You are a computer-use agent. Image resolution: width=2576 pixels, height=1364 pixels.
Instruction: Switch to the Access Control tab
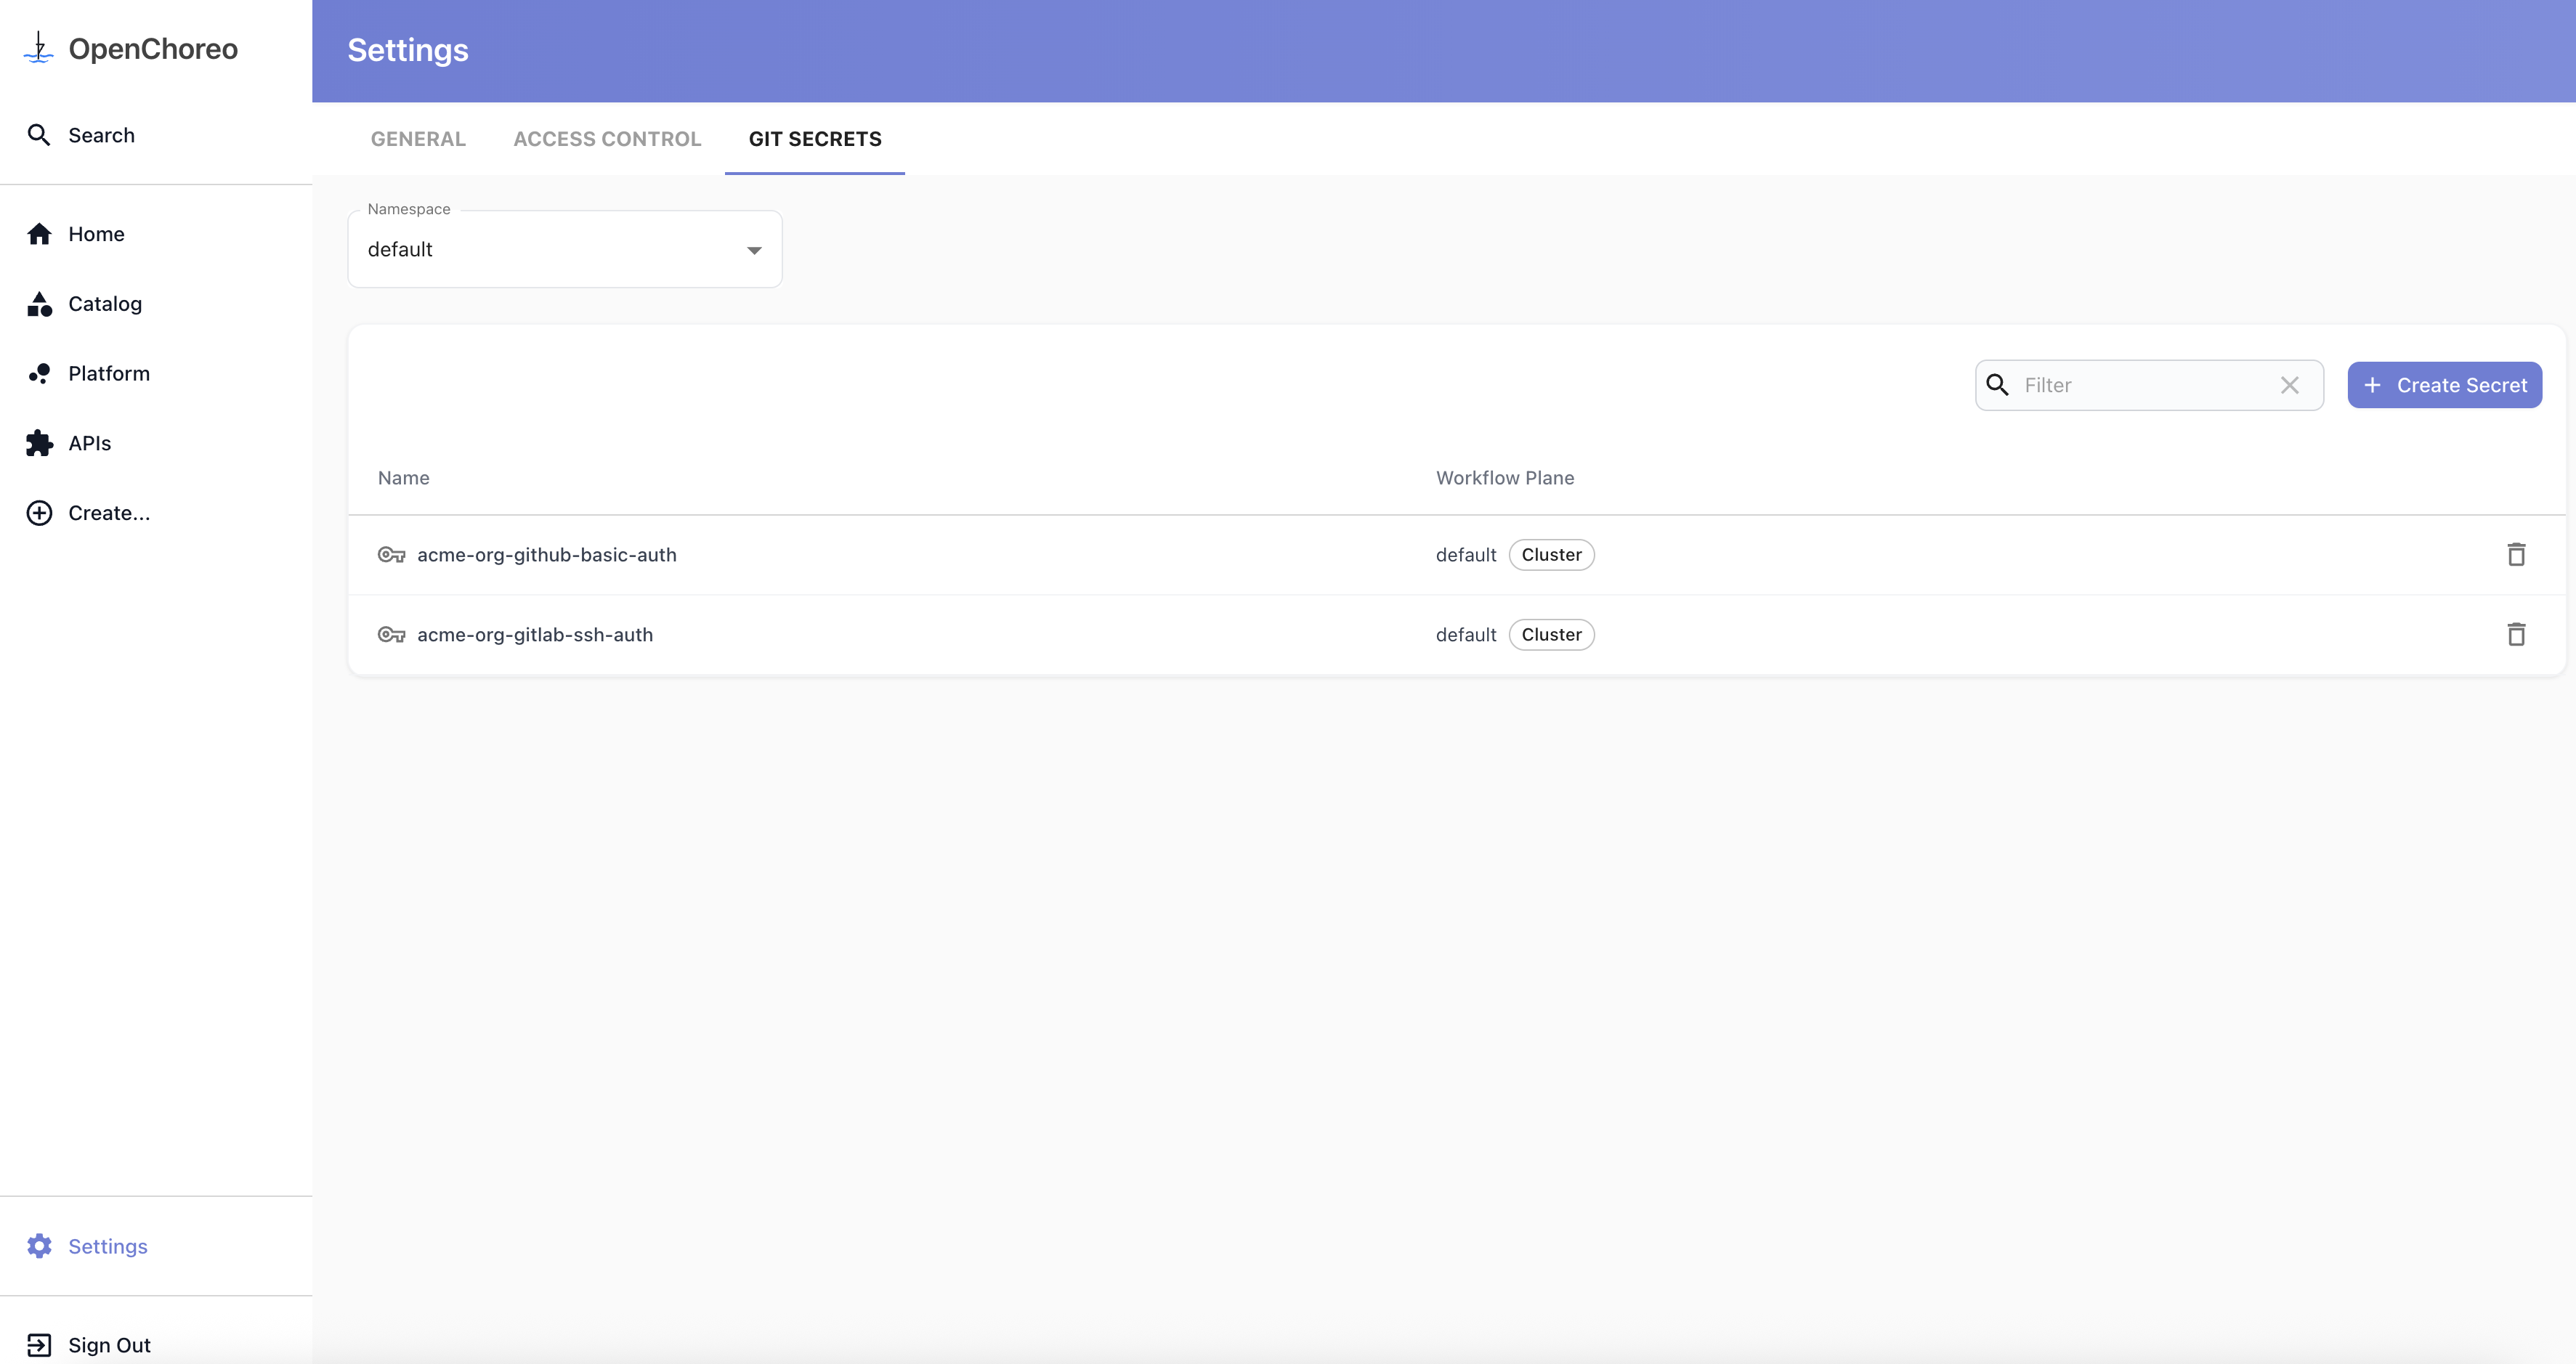[x=607, y=139]
